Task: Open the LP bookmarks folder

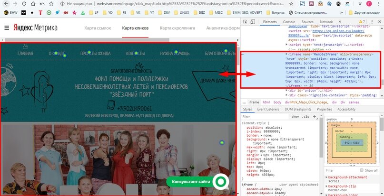Action: [94, 12]
